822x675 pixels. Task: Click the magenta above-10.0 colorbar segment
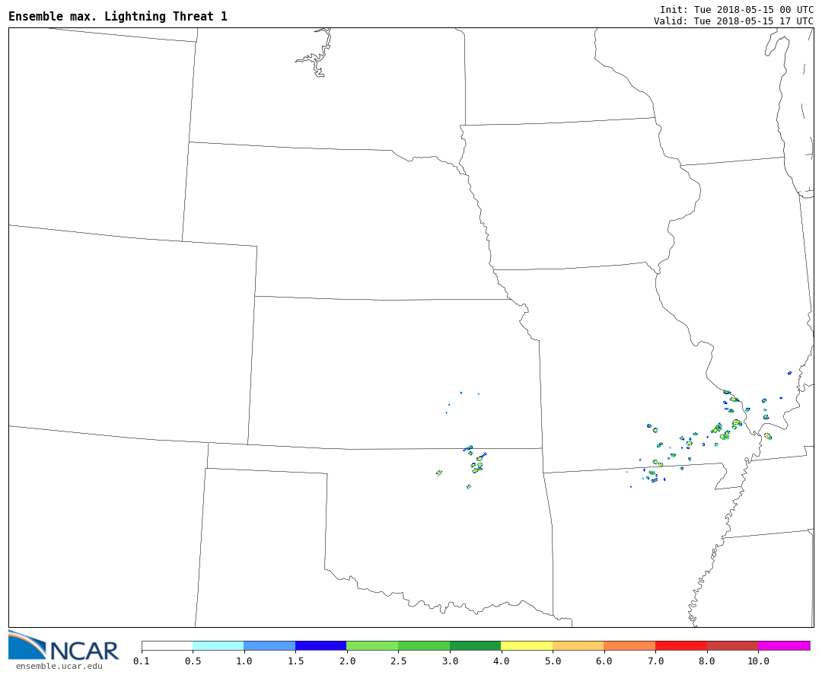click(x=784, y=645)
